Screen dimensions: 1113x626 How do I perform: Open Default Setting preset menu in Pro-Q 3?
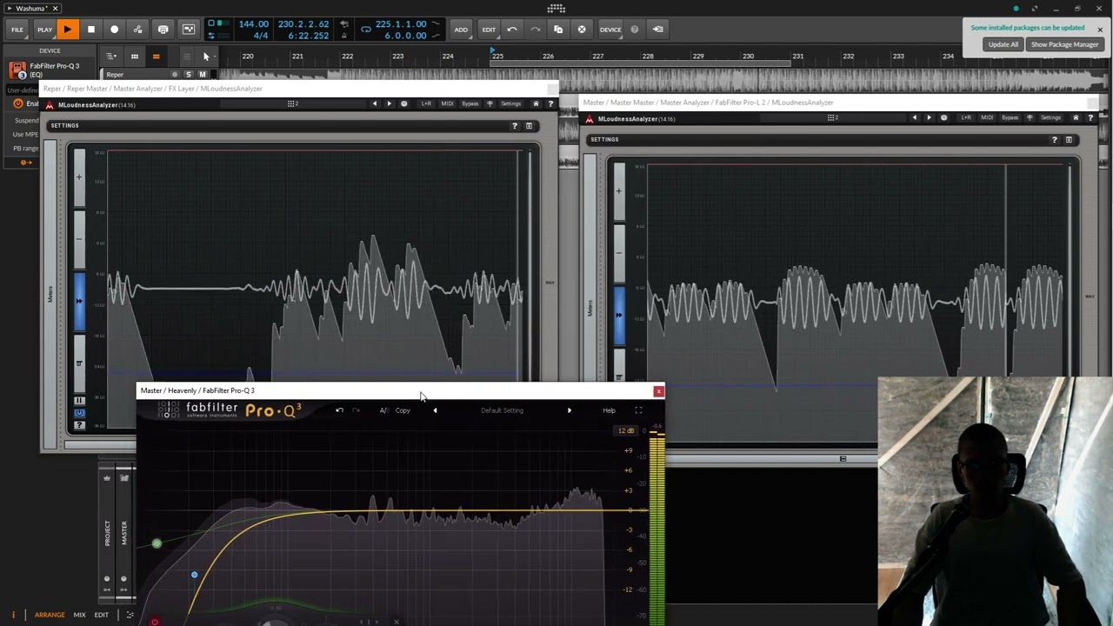click(x=502, y=410)
